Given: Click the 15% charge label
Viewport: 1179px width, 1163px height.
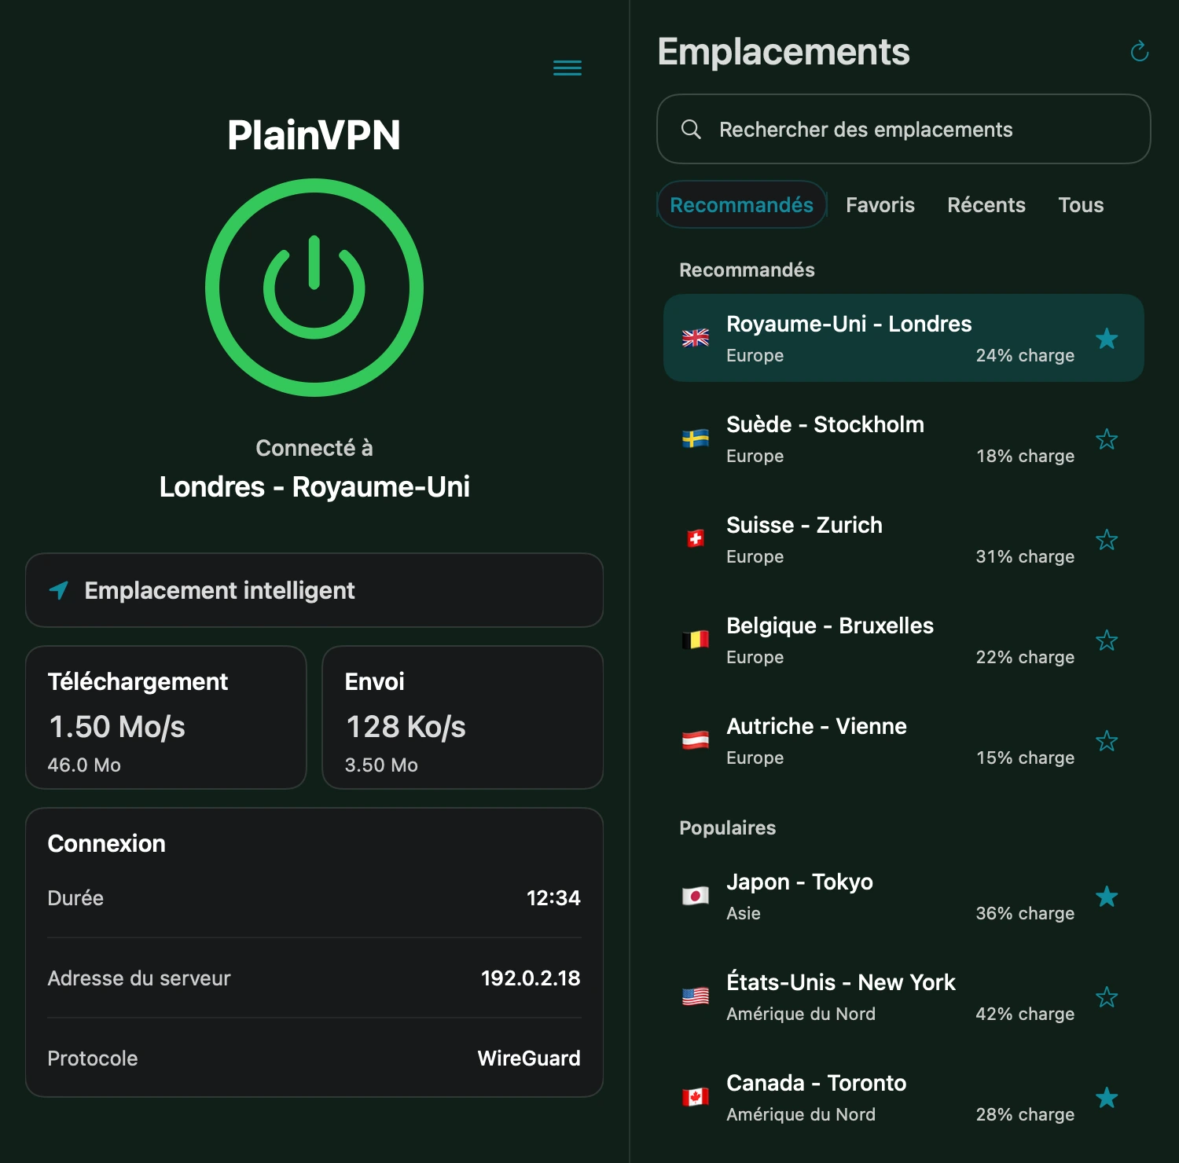Looking at the screenshot, I should [x=1025, y=758].
